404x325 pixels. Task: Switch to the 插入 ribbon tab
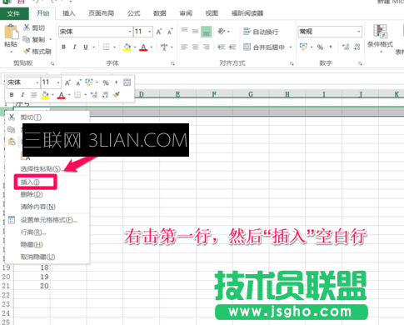(69, 13)
